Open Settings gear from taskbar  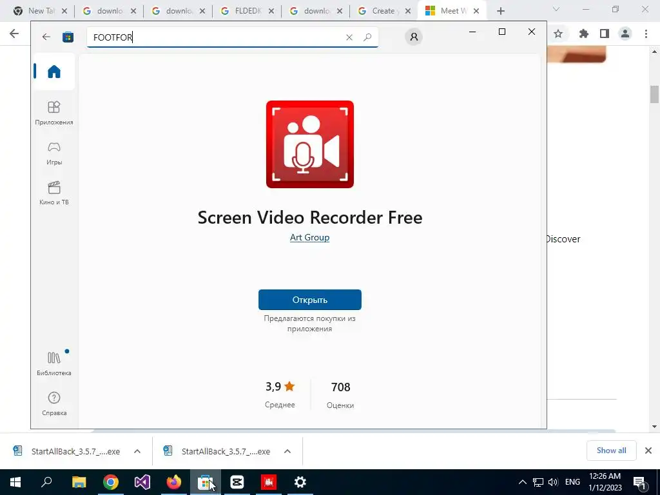pos(300,482)
